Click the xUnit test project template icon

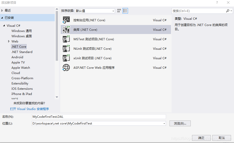66,58
